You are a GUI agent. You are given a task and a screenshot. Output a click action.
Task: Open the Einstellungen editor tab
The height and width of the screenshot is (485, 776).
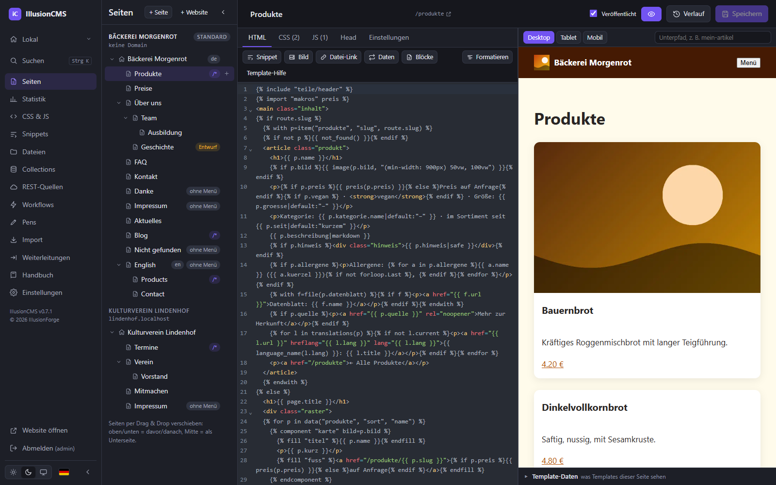click(x=389, y=37)
